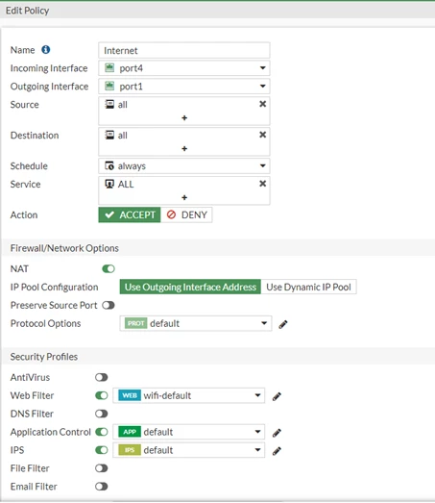Enable the DNS Filter toggle
Screen dimensions: 435x503
pos(101,414)
